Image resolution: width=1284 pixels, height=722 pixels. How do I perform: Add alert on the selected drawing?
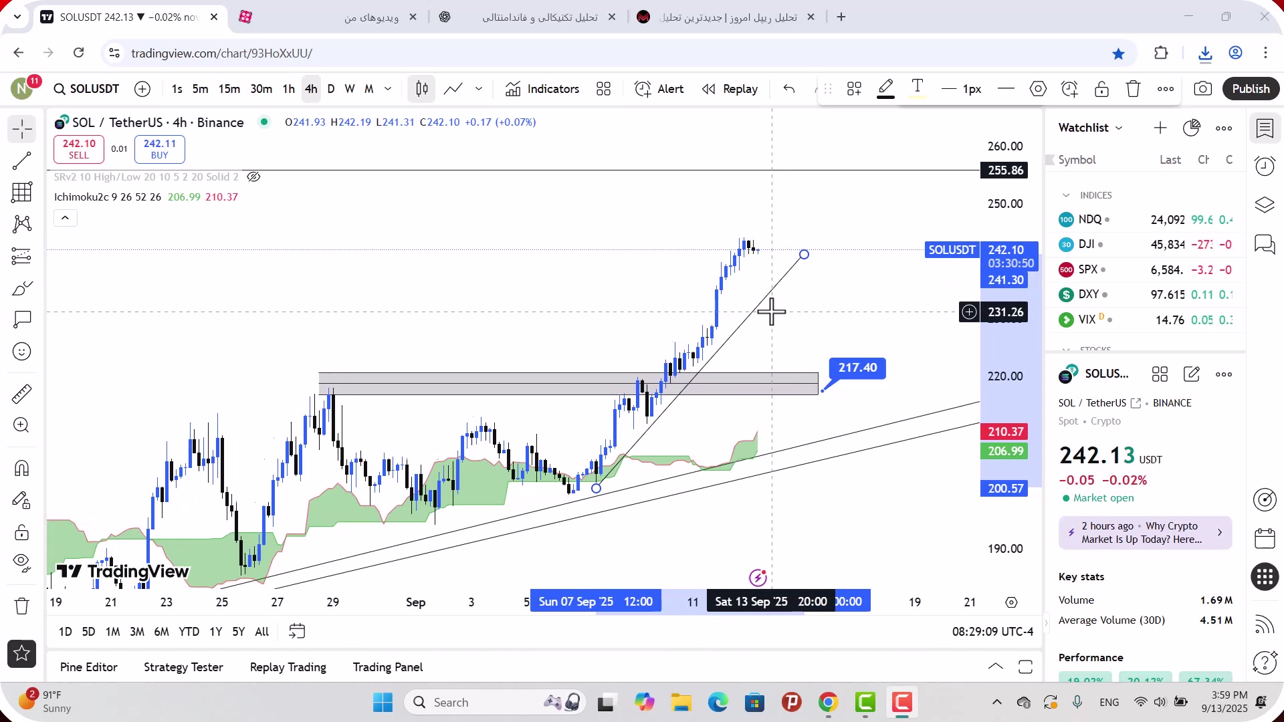[x=1069, y=88]
